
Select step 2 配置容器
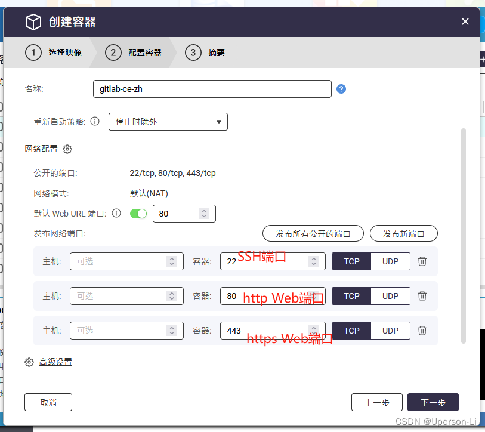(x=133, y=53)
